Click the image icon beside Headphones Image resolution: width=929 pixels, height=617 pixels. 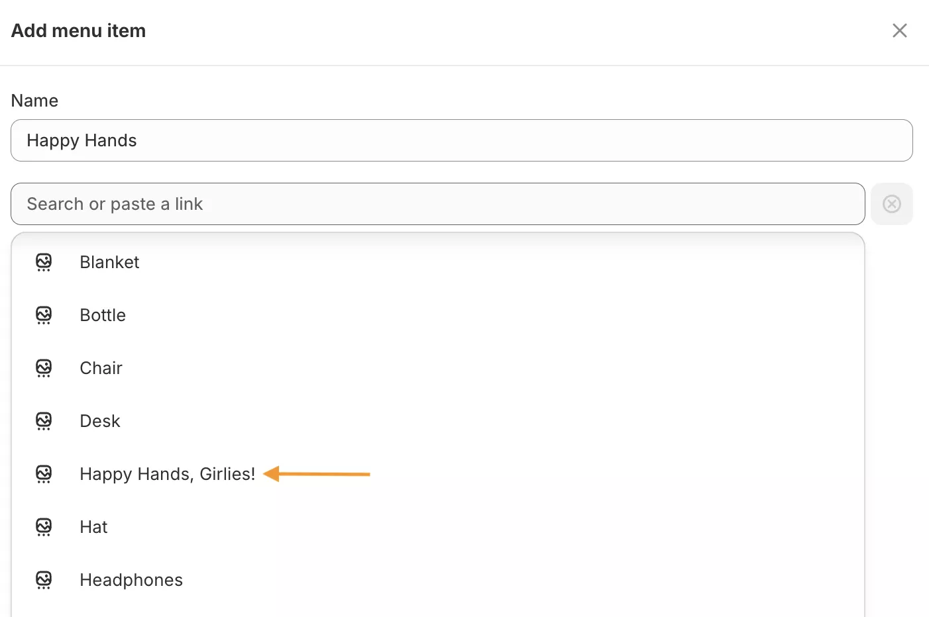click(x=44, y=580)
